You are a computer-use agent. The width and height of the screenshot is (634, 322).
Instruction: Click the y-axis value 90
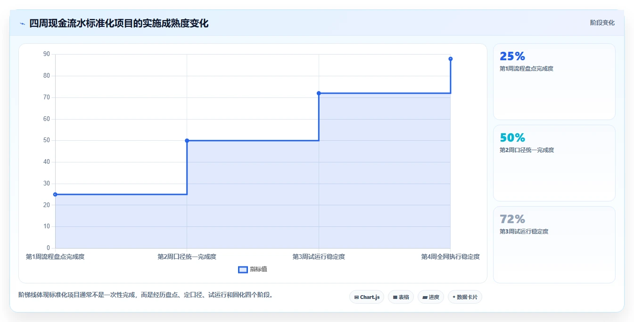tap(46, 54)
